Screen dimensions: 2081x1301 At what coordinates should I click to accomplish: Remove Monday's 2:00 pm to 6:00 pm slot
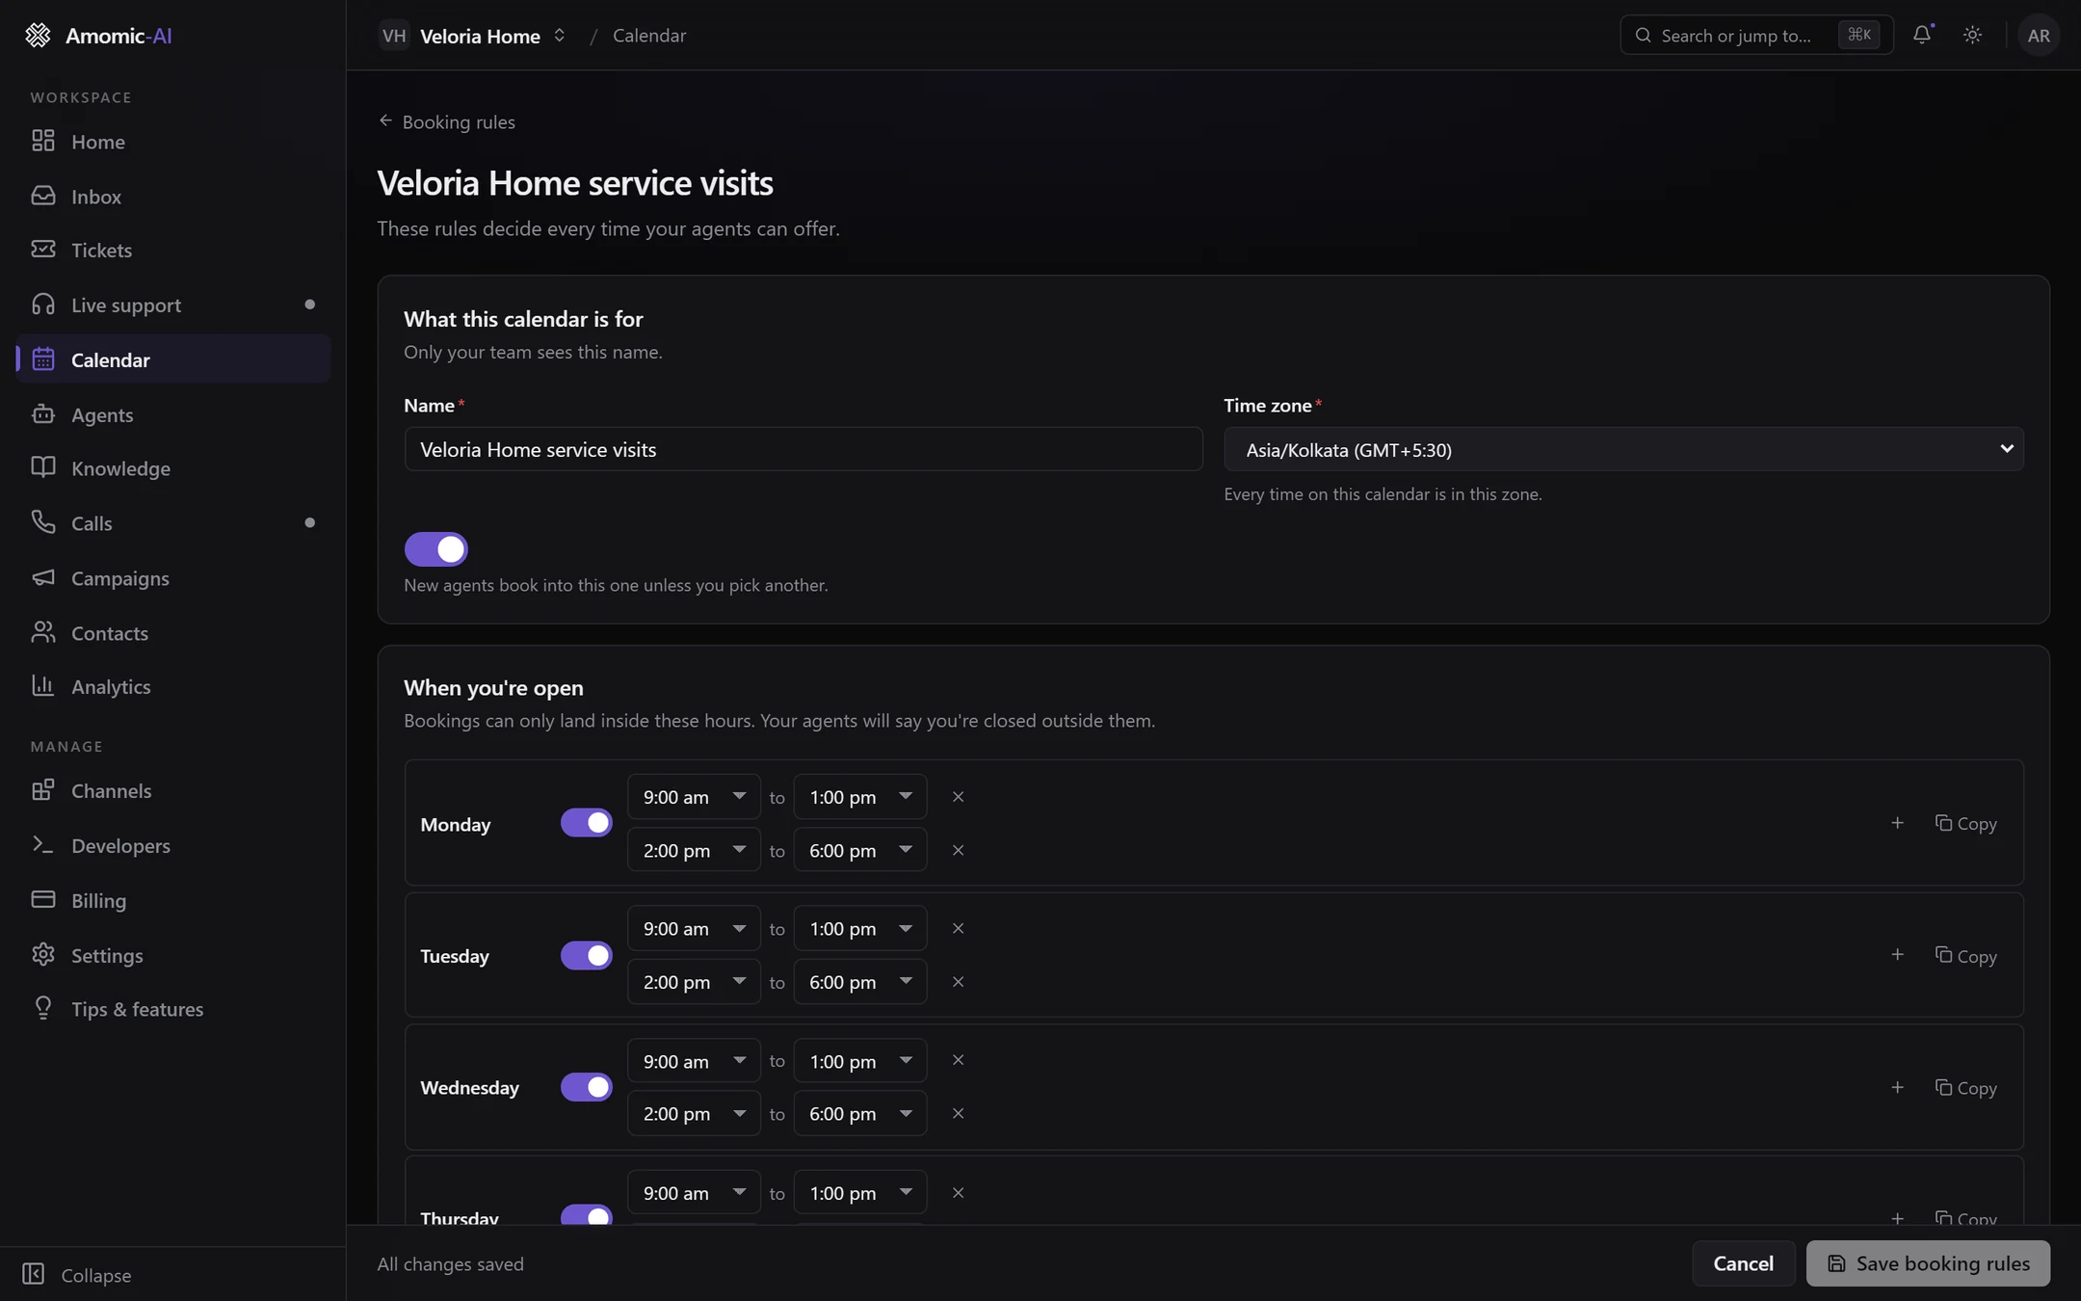pos(958,850)
